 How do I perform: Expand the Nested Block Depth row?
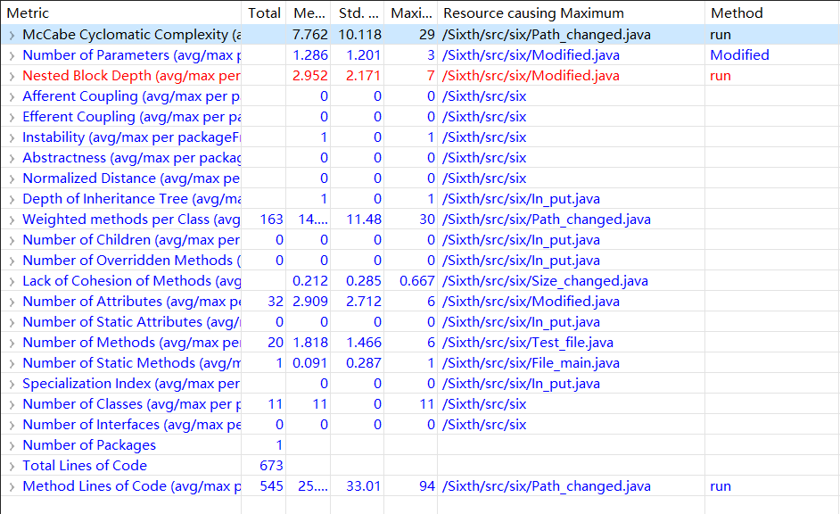pyautogui.click(x=12, y=76)
